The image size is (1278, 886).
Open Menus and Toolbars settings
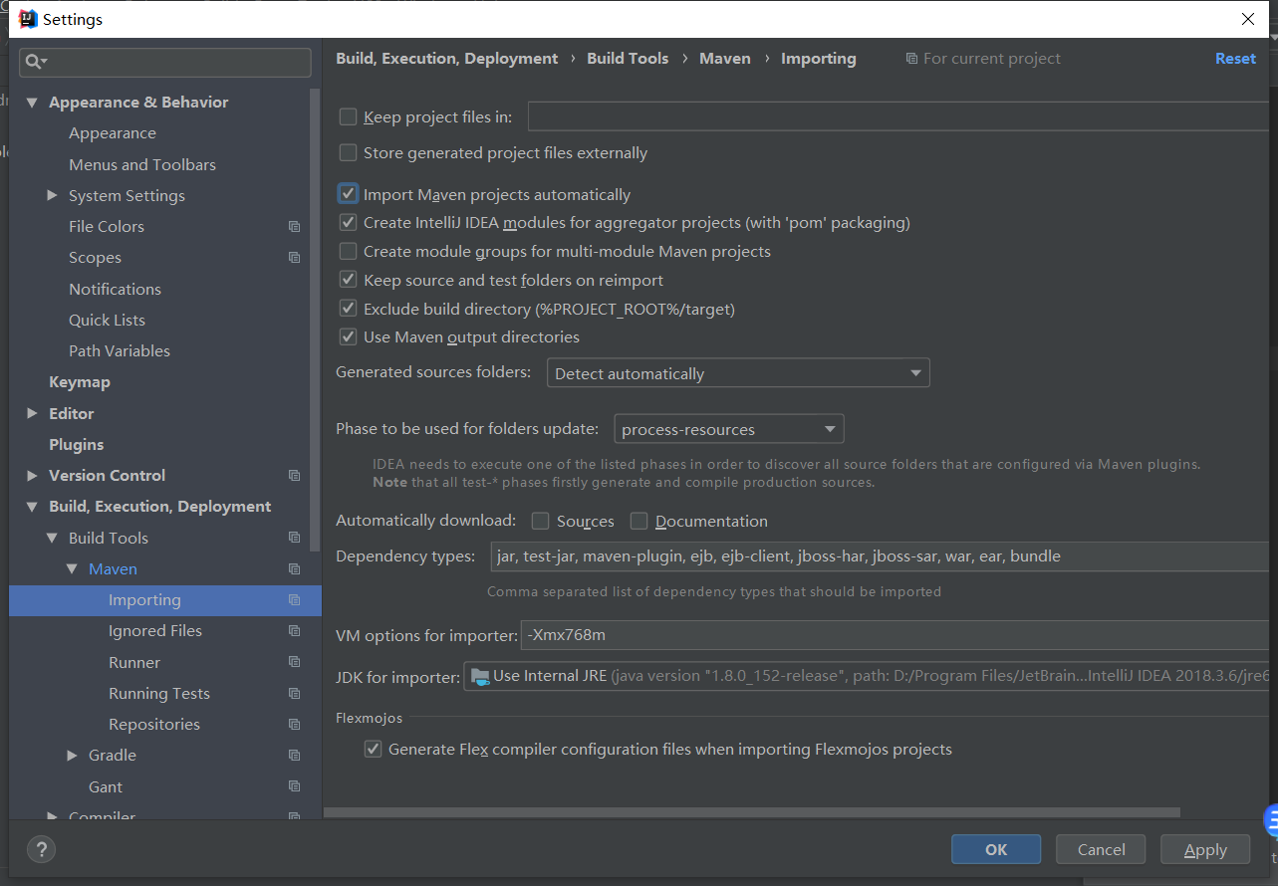click(142, 164)
